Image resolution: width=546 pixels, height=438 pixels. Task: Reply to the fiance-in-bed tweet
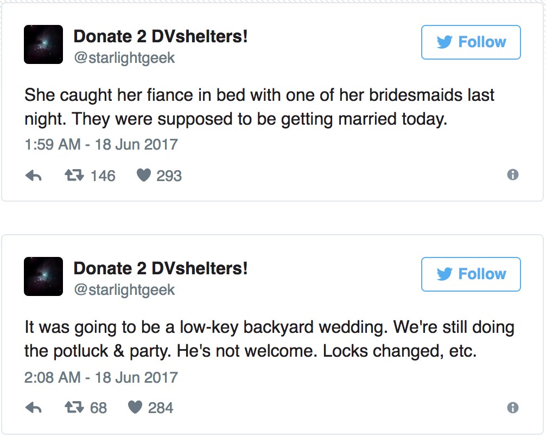[34, 176]
